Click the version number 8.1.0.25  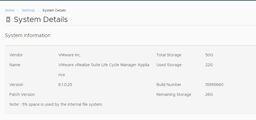[x=65, y=85]
